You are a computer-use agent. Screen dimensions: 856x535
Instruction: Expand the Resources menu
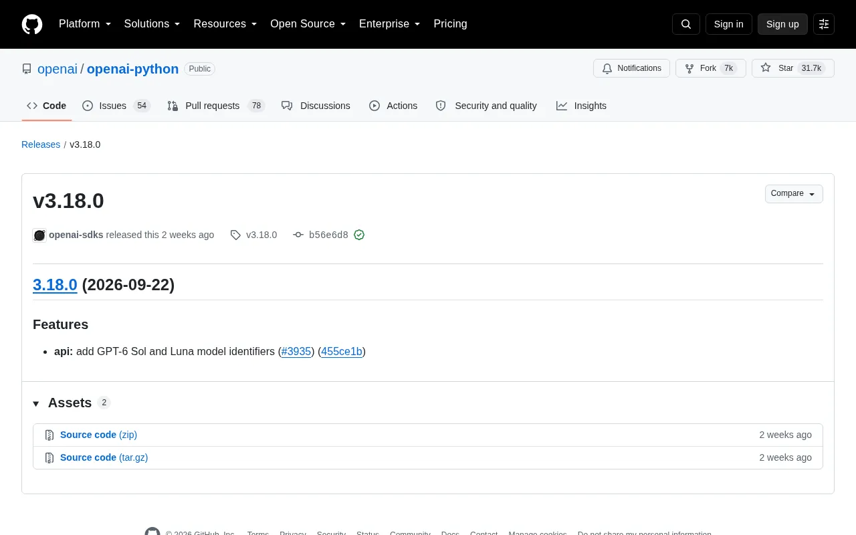[225, 24]
